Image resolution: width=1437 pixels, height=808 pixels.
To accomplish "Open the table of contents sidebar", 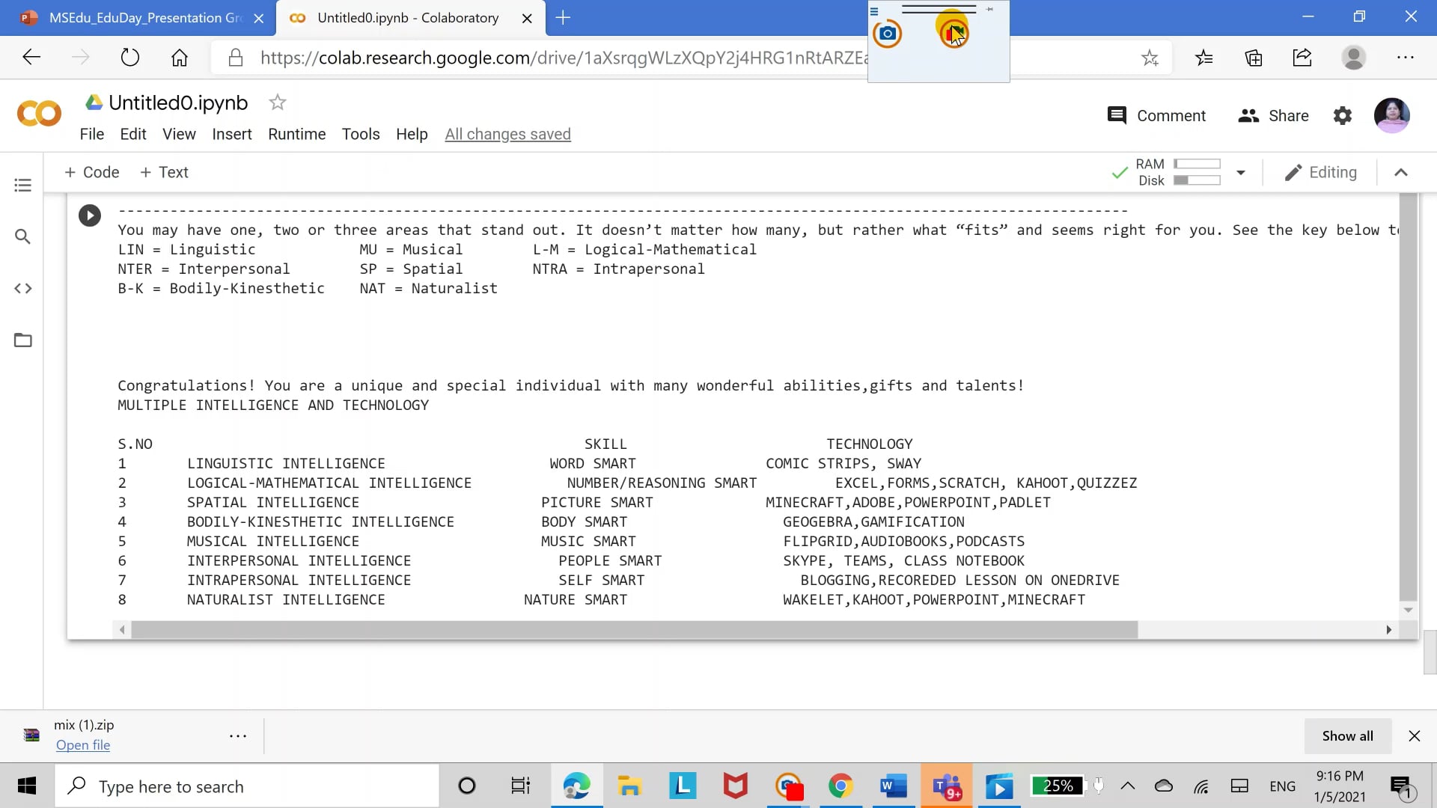I will click(x=22, y=185).
